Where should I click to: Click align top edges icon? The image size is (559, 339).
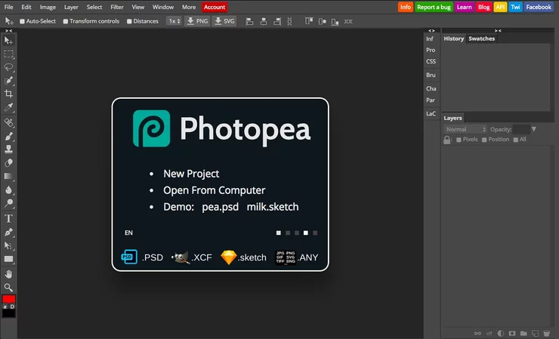point(309,21)
